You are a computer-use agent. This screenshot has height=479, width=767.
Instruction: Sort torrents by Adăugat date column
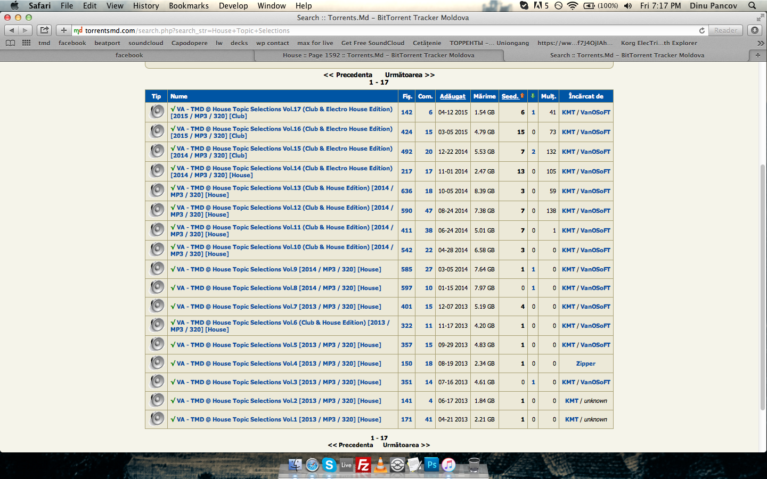pos(452,96)
